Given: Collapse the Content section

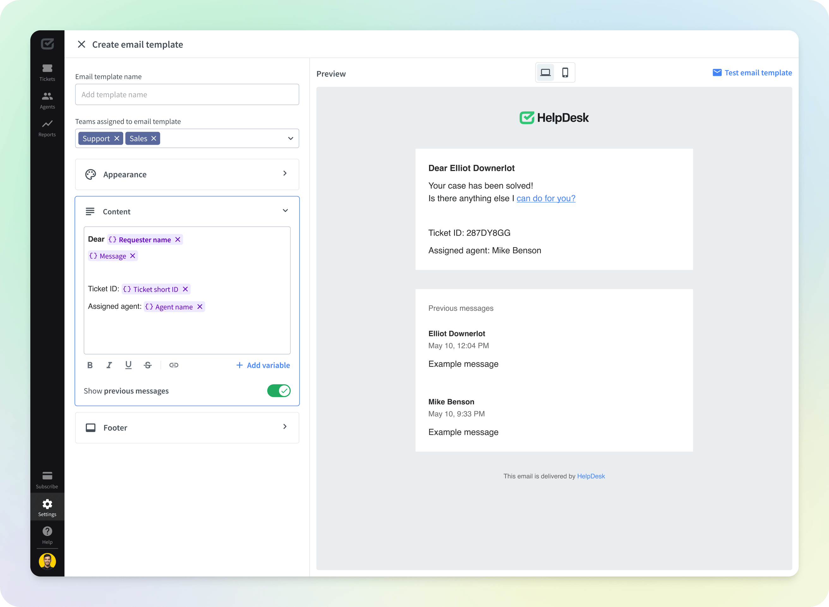Looking at the screenshot, I should [285, 211].
